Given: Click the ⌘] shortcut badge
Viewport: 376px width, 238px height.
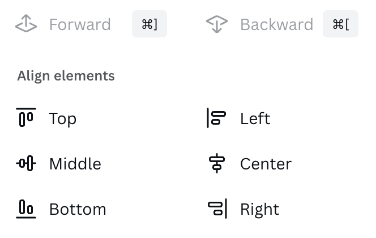Looking at the screenshot, I should (149, 24).
